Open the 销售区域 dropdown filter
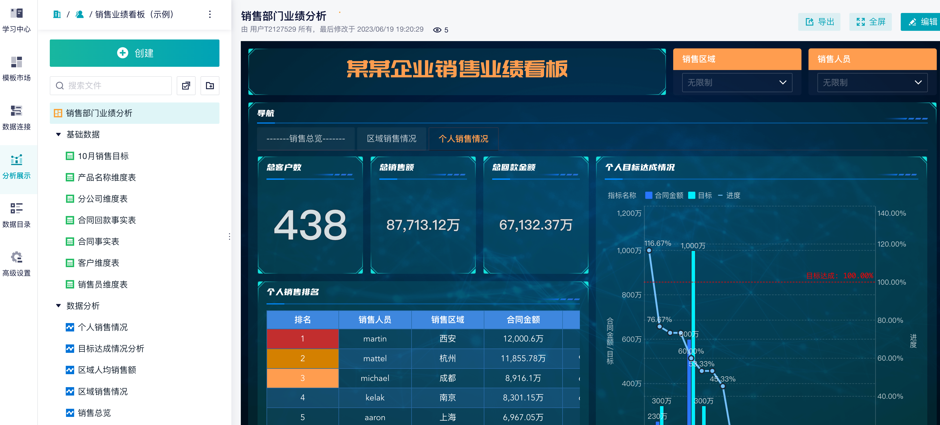The width and height of the screenshot is (940, 425). [737, 83]
